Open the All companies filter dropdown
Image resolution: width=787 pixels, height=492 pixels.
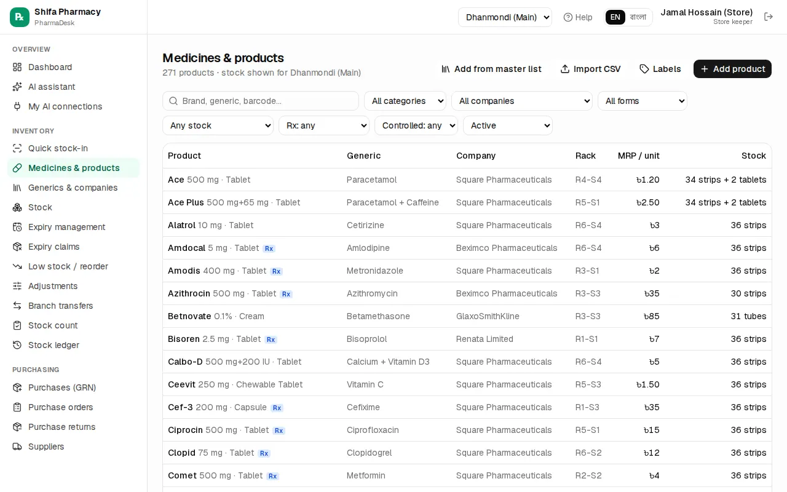click(x=522, y=101)
